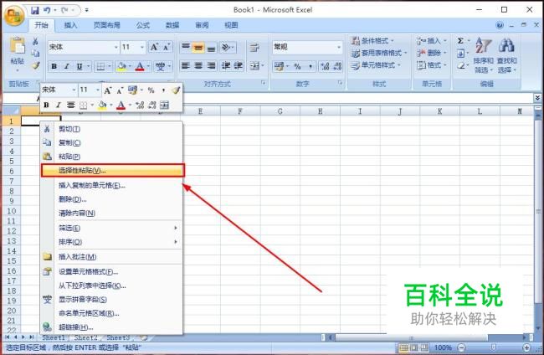Screen dimensions: 544x355
Task: Click the ribbon Increase Font Size icon
Action: click(154, 47)
